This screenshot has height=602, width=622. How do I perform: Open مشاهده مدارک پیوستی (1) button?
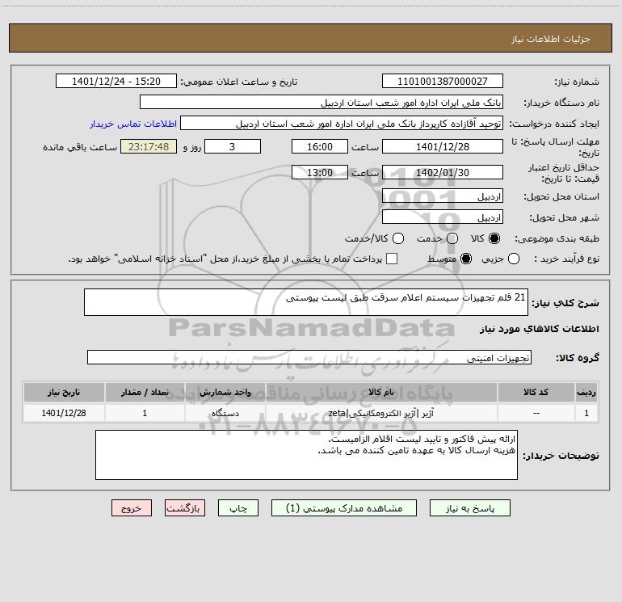point(344,508)
